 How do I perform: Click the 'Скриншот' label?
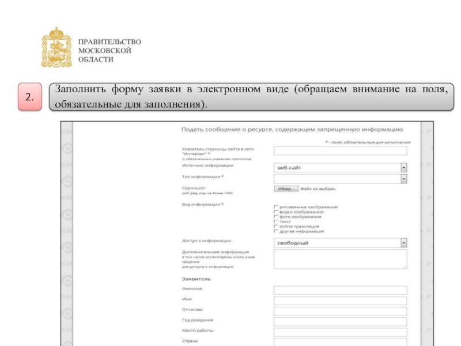194,188
